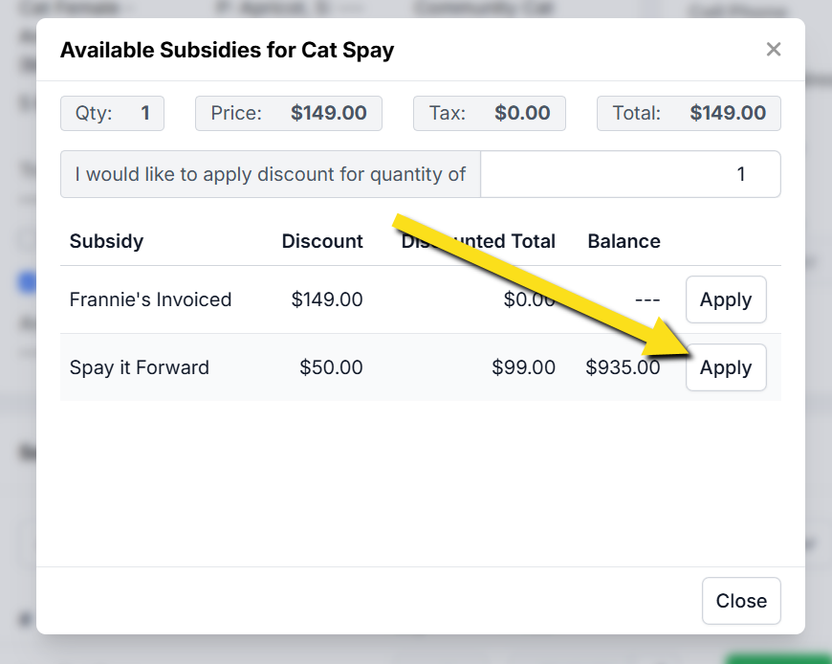The height and width of the screenshot is (664, 832).
Task: Click the Qty summary box
Action: click(x=112, y=113)
